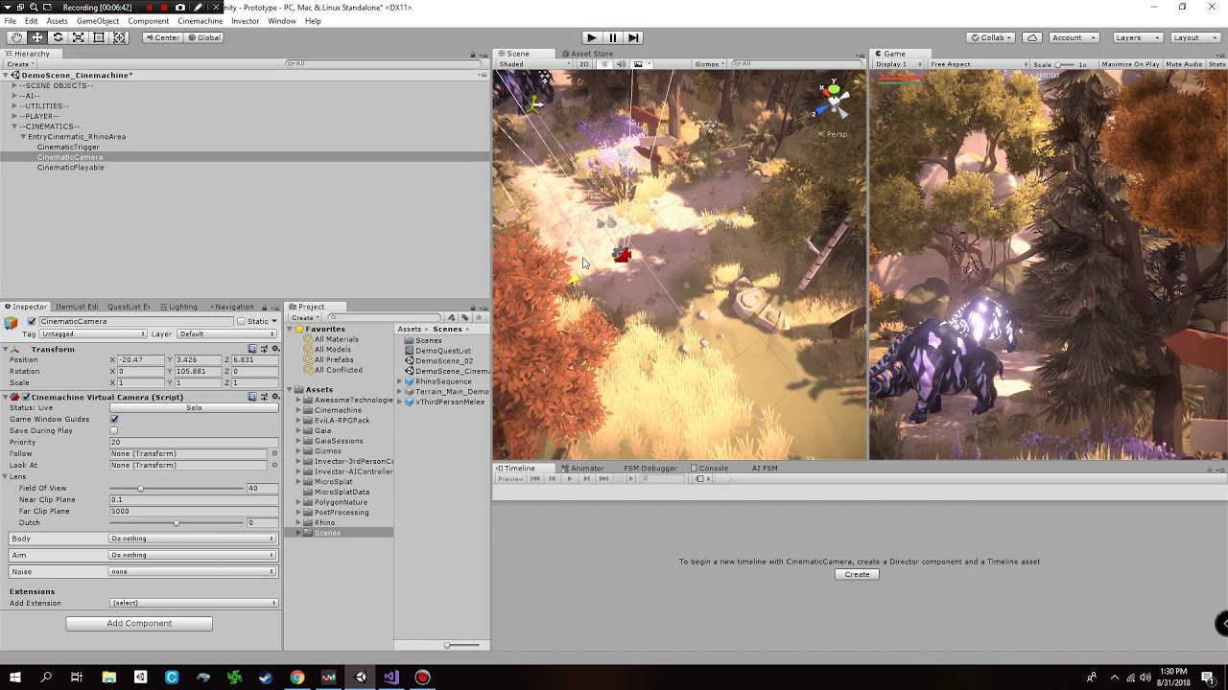
Task: Start Play mode with the Play button
Action: (x=592, y=37)
